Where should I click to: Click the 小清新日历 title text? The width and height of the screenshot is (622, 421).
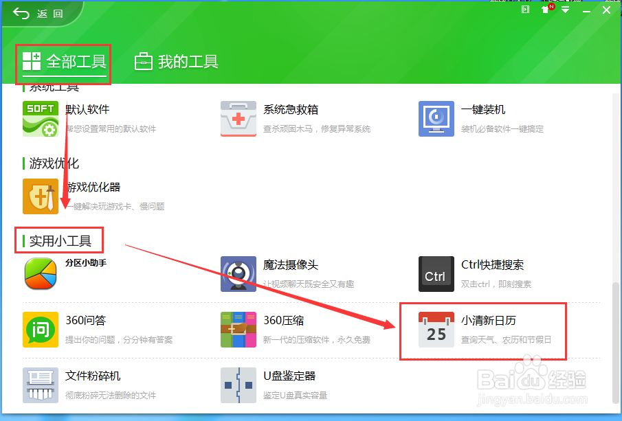489,320
